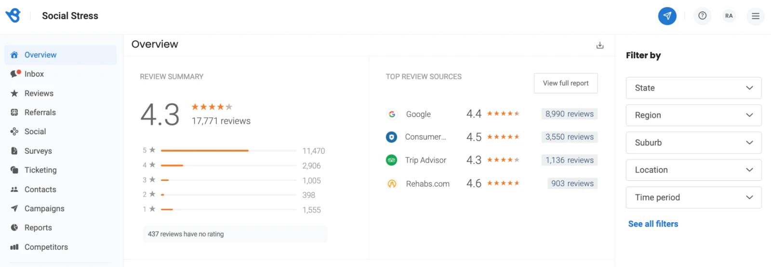Click the 3-star rating bar
This screenshot has width=771, height=267.
pyautogui.click(x=228, y=180)
